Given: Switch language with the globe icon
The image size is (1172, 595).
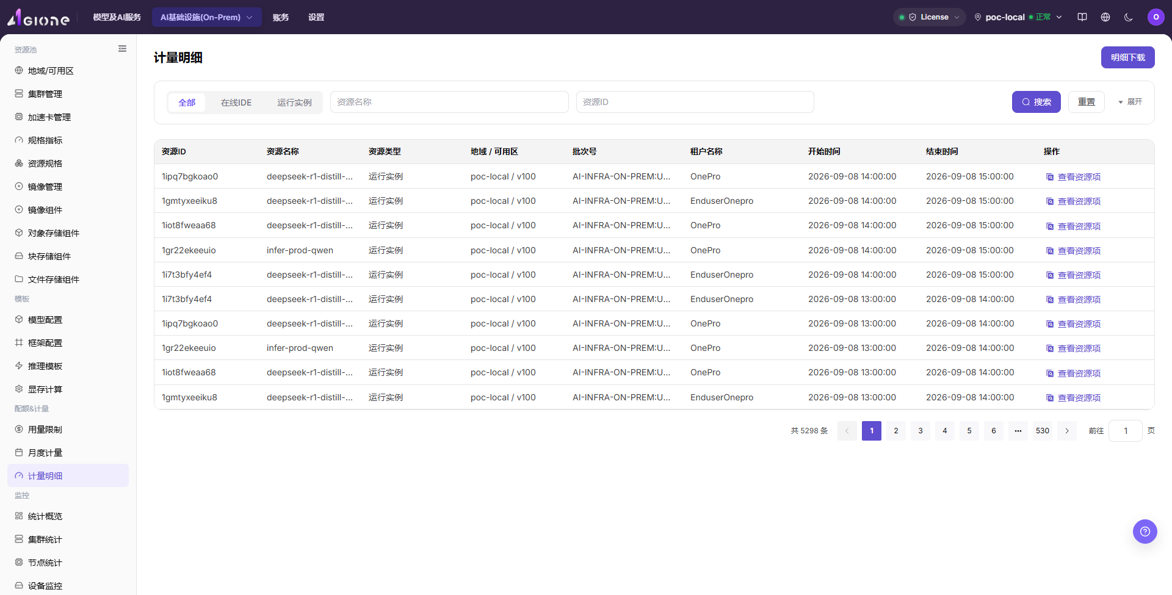Looking at the screenshot, I should [1105, 17].
